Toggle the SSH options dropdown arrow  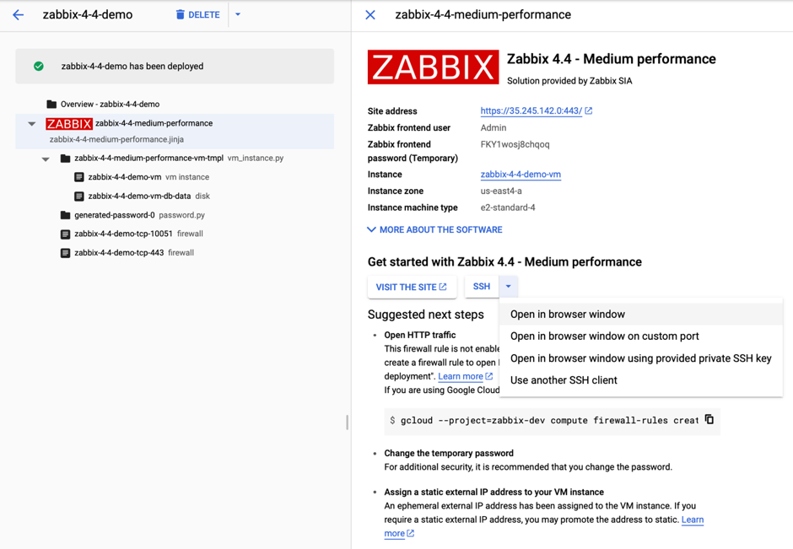tap(508, 287)
